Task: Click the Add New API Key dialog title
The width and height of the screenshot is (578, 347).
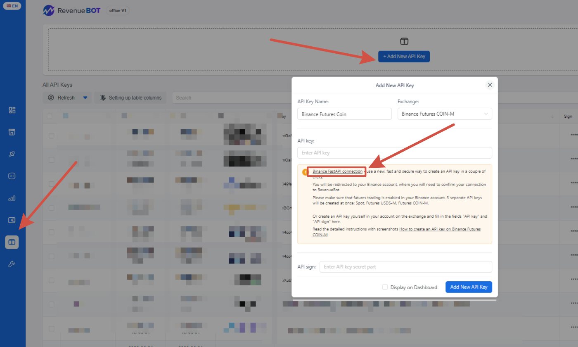Action: [x=395, y=86]
